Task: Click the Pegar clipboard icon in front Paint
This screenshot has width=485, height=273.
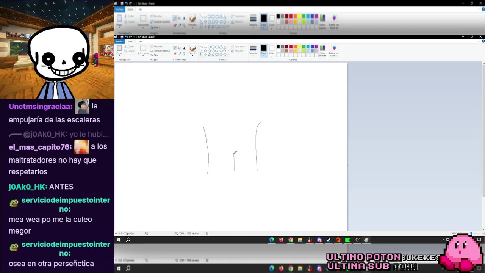Action: (119, 48)
